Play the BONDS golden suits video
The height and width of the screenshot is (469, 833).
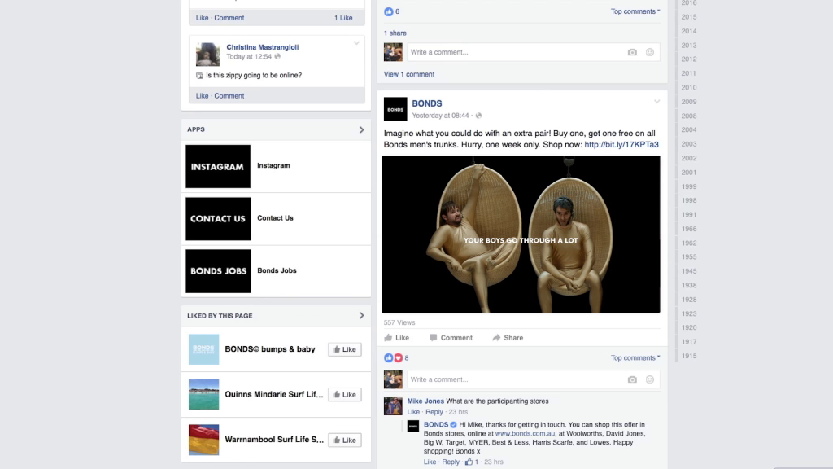521,234
